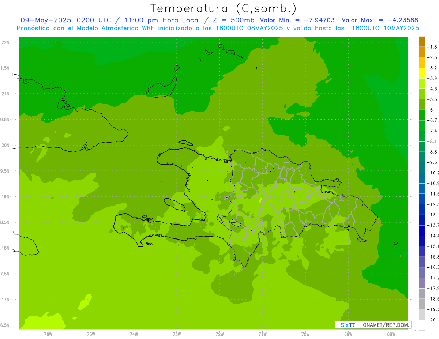
Task: Select the '-2.5' colorbar value
Action: 432,57
